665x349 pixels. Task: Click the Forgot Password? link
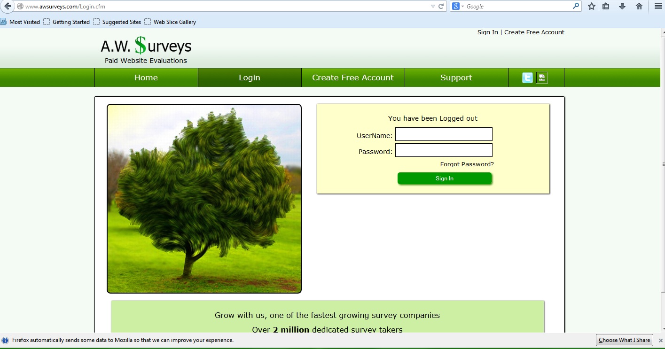[x=467, y=164]
